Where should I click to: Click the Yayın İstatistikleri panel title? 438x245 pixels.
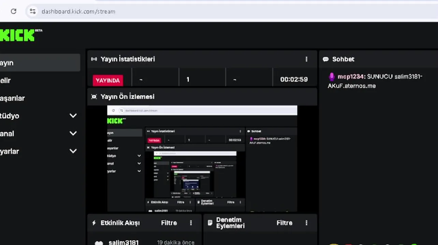click(128, 59)
